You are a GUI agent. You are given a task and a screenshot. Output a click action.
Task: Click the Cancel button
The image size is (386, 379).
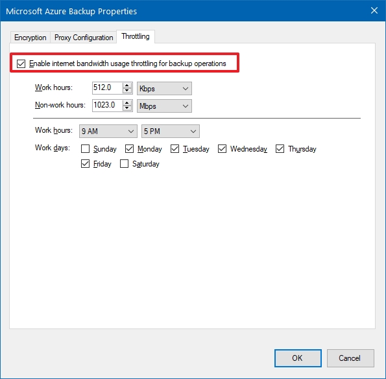click(350, 358)
